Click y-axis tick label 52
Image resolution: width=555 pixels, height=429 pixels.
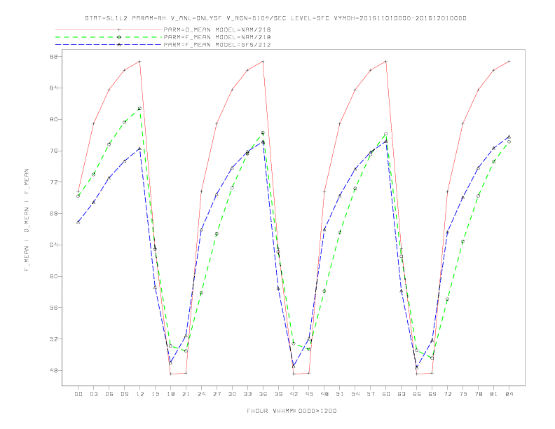pyautogui.click(x=55, y=339)
